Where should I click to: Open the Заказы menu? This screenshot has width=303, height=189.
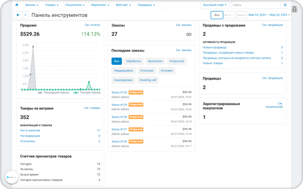point(32,5)
